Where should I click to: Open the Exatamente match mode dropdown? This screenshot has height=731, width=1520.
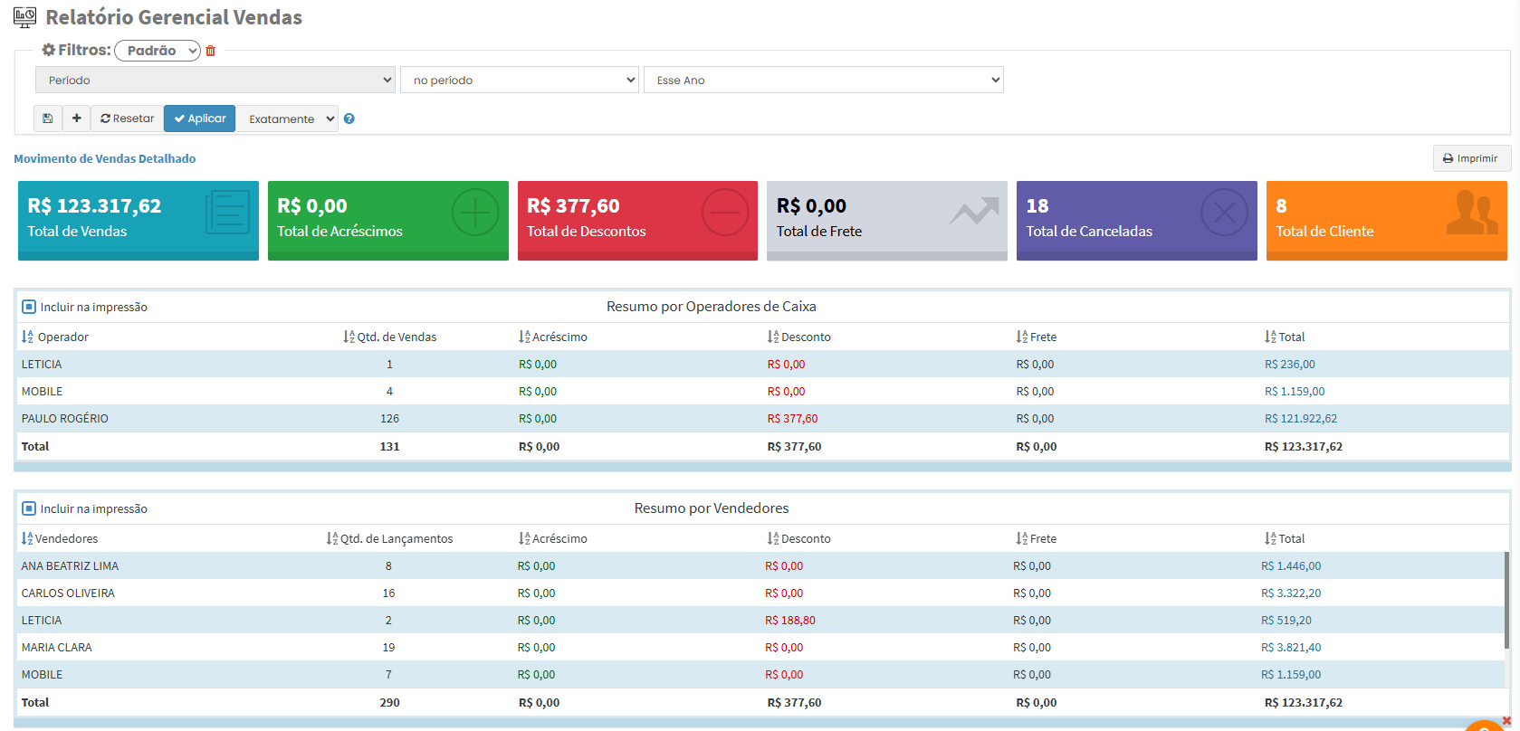click(x=287, y=119)
